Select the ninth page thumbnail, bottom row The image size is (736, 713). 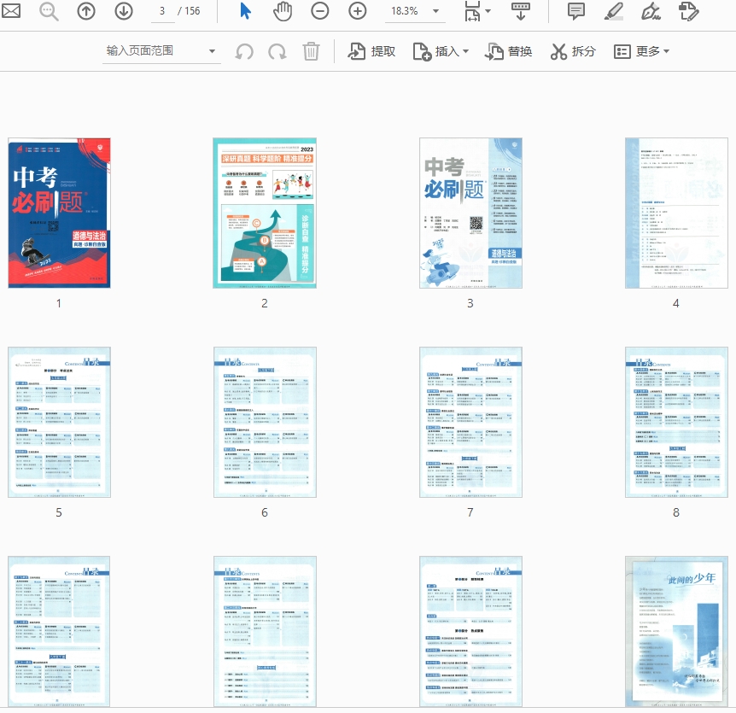59,631
